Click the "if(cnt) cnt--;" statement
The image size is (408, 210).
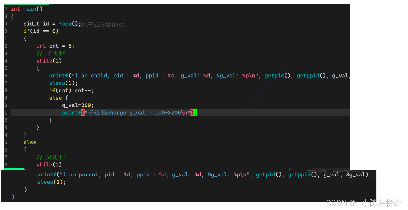click(71, 91)
